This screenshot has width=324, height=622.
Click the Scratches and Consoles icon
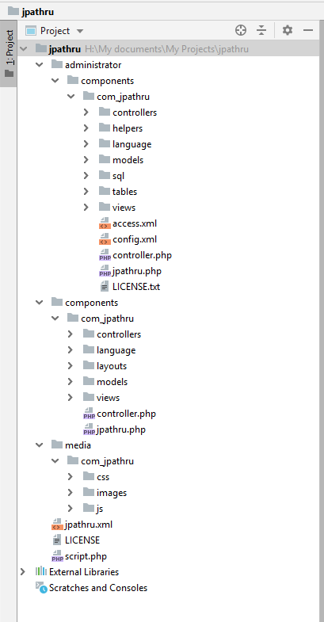[41, 587]
